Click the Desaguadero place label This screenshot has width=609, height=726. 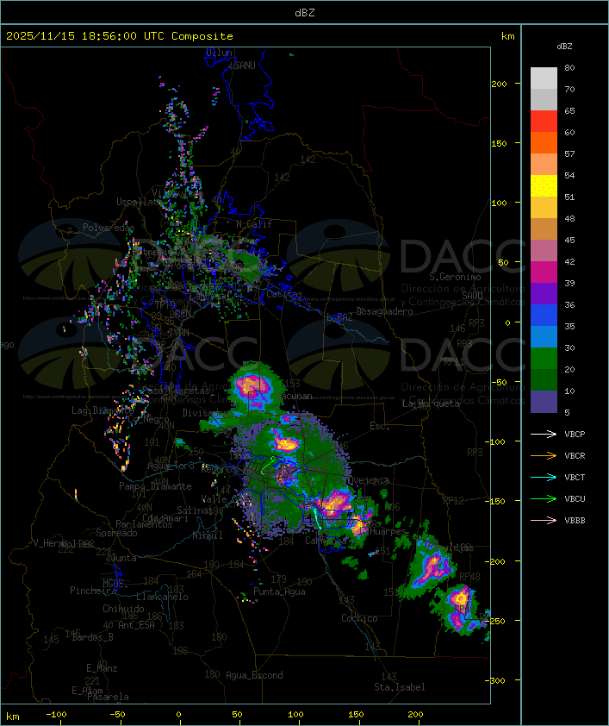(x=384, y=311)
